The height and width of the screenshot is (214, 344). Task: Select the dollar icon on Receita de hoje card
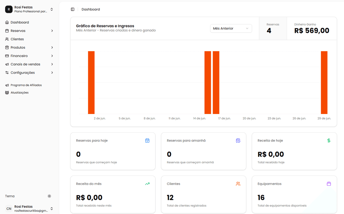point(329,140)
